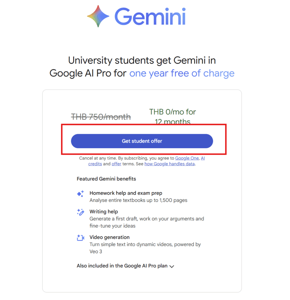290x300 pixels.
Task: Click the THB 0/mo for 12 months price
Action: click(x=173, y=116)
